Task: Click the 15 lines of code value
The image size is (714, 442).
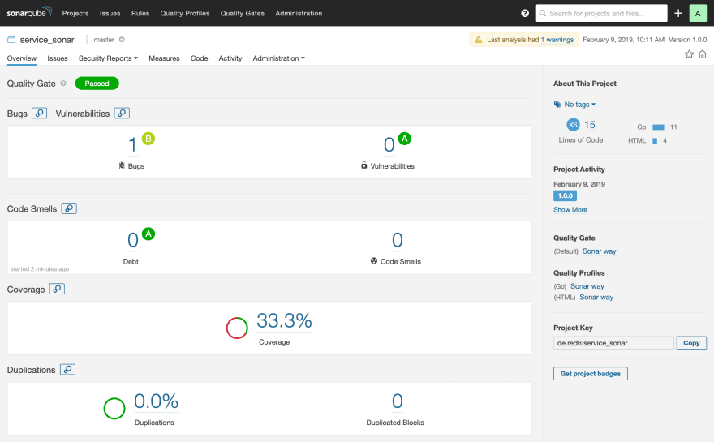Action: 590,125
